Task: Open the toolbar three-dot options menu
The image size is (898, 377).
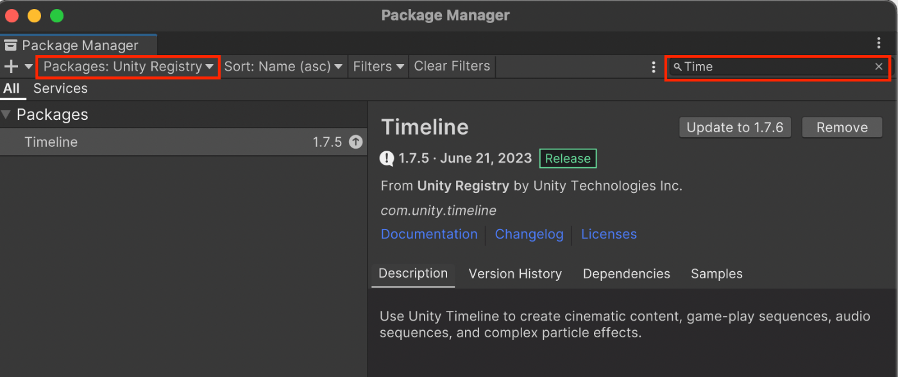Action: (654, 67)
